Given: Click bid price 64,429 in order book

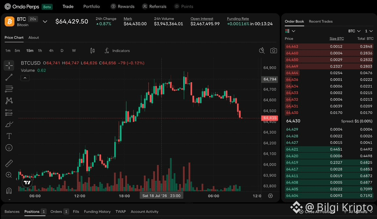Looking at the screenshot, I should 292,129.
